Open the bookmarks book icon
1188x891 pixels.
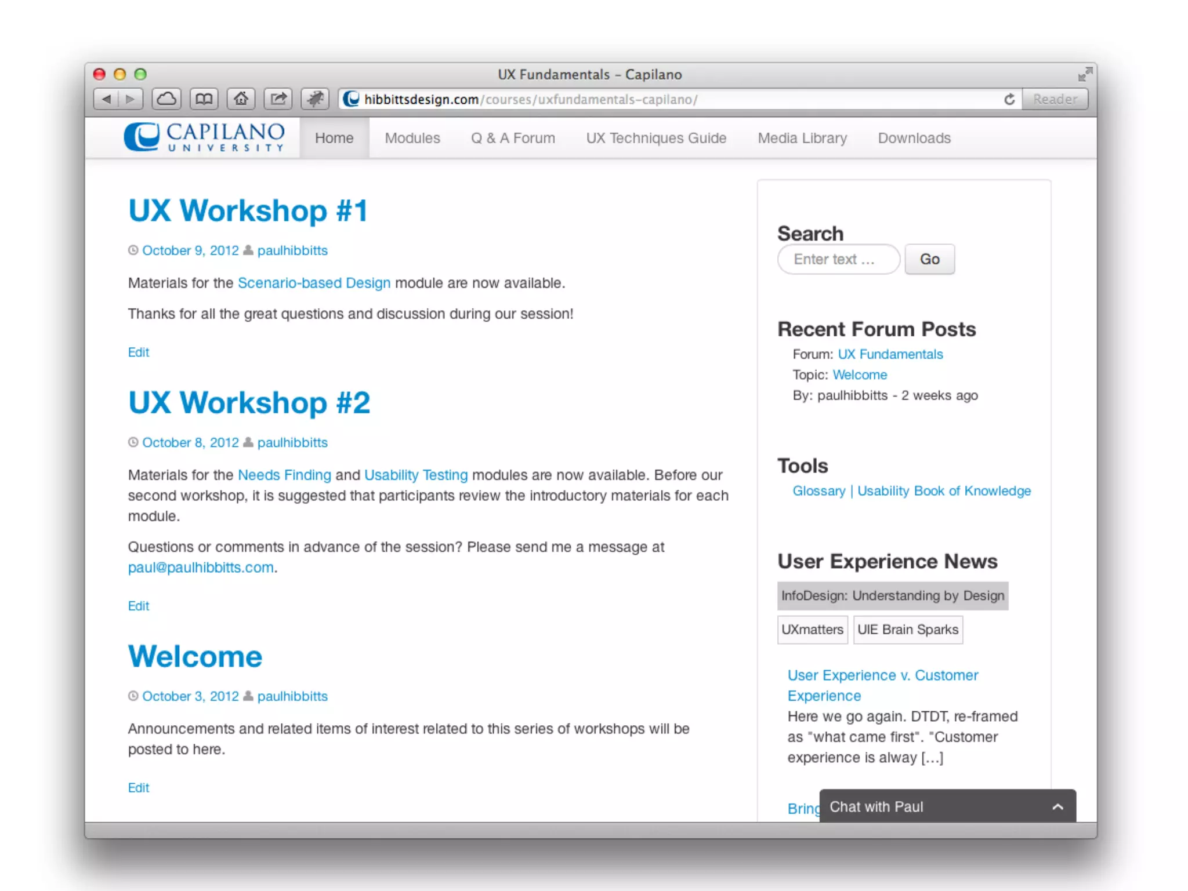point(204,99)
